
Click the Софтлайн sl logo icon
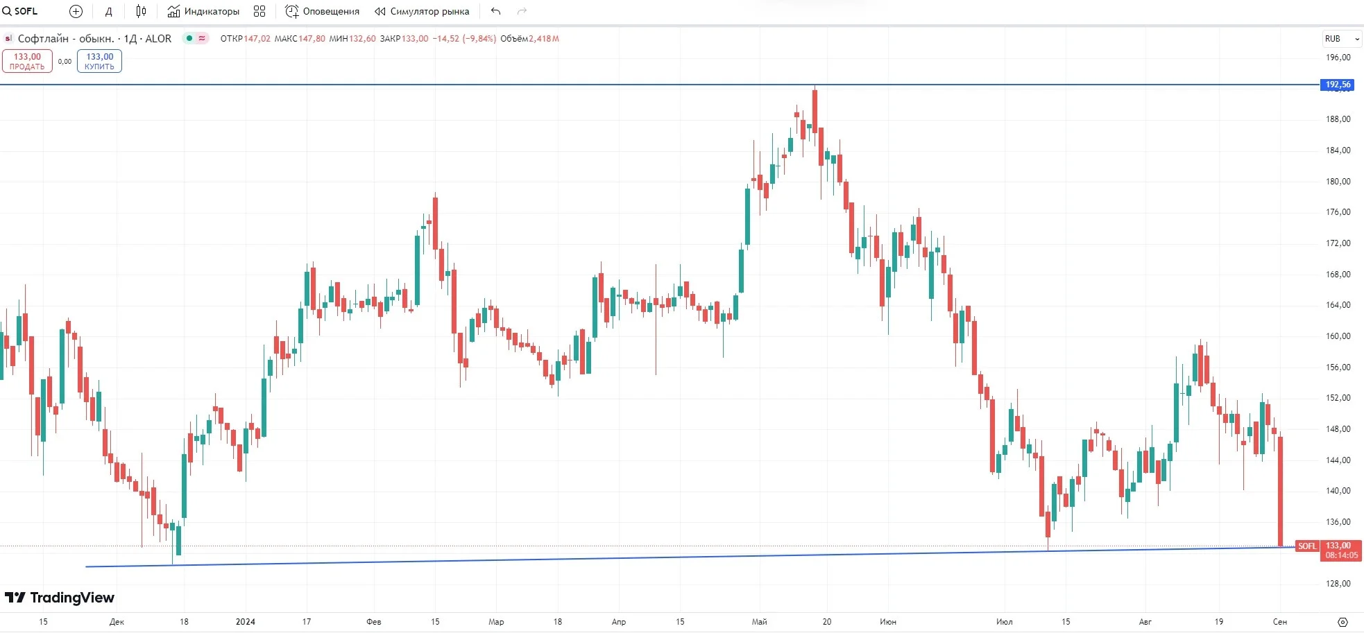click(x=8, y=39)
